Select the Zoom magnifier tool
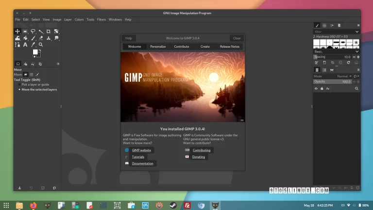The height and width of the screenshot is (210, 373). (x=41, y=44)
